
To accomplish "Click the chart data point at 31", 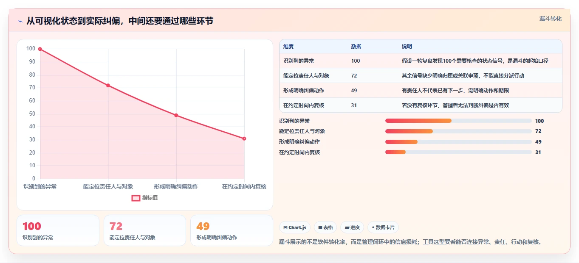I will [244, 138].
